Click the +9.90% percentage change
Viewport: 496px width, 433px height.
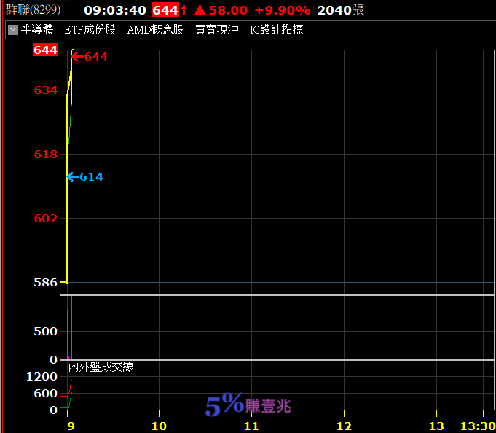(282, 10)
